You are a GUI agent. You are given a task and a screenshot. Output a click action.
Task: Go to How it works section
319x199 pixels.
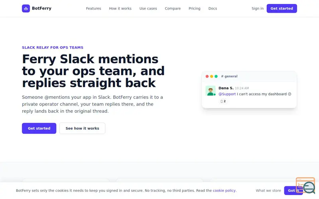click(x=120, y=8)
